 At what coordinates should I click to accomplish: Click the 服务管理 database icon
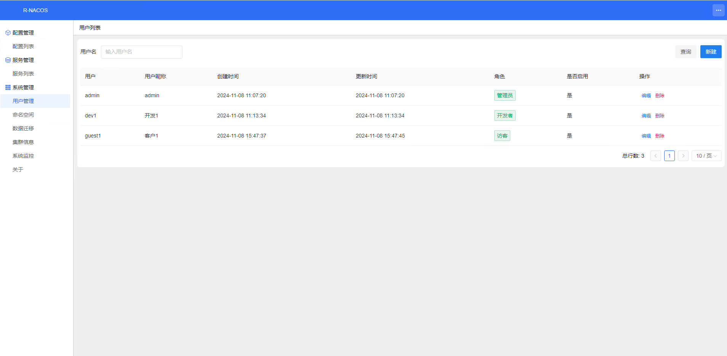click(x=8, y=60)
